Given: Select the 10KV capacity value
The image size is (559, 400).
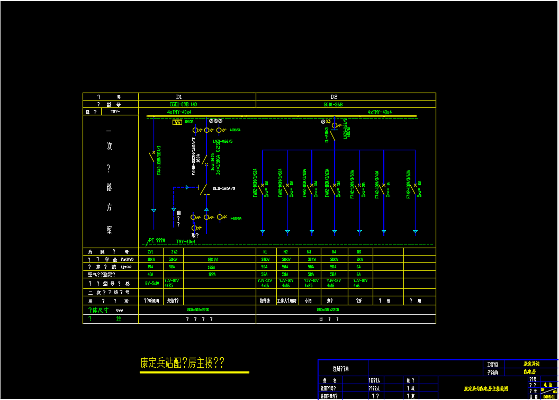Looking at the screenshot, I should (151, 259).
